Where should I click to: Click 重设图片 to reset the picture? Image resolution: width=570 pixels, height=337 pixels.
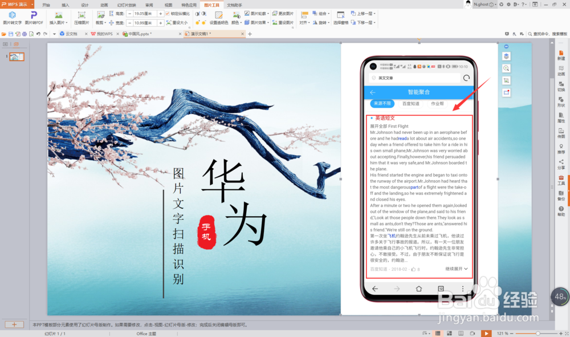click(x=283, y=23)
